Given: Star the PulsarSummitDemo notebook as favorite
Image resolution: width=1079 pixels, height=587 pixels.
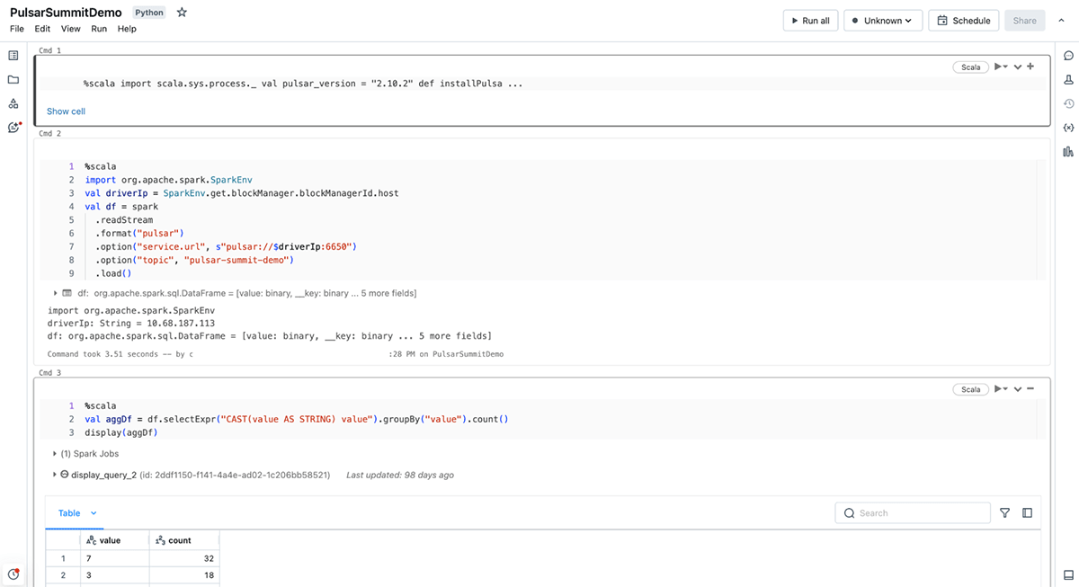Looking at the screenshot, I should [182, 13].
